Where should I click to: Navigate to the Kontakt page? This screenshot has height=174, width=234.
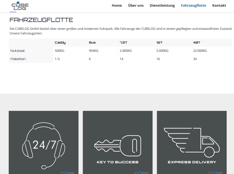(219, 6)
